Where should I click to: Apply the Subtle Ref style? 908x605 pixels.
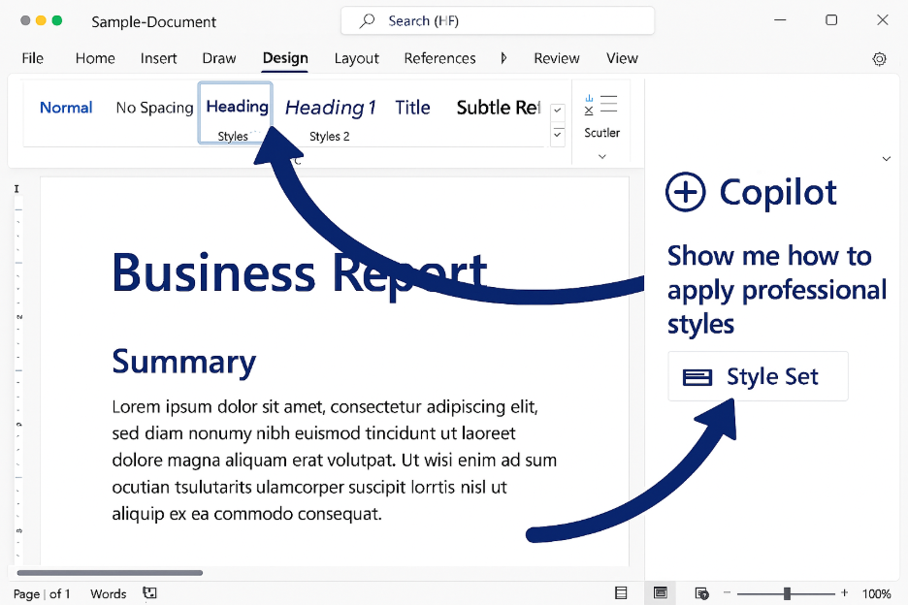[x=498, y=107]
